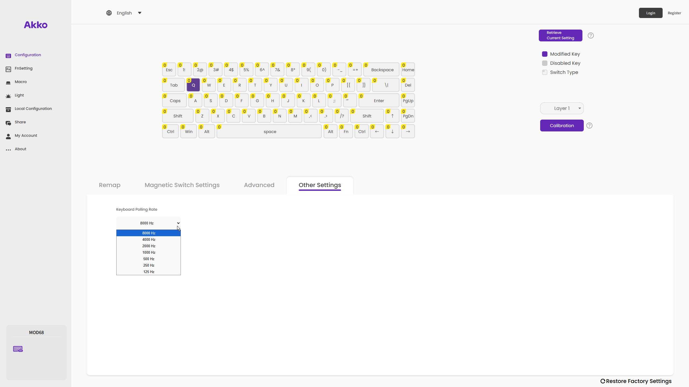Click the Configuration keyboard icon in sidebar
The image size is (689, 387).
tap(8, 56)
